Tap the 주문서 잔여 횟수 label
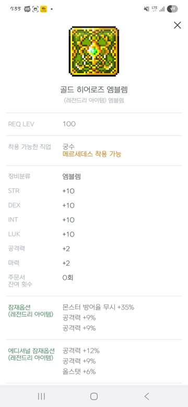The image size is (188, 407). (x=20, y=281)
